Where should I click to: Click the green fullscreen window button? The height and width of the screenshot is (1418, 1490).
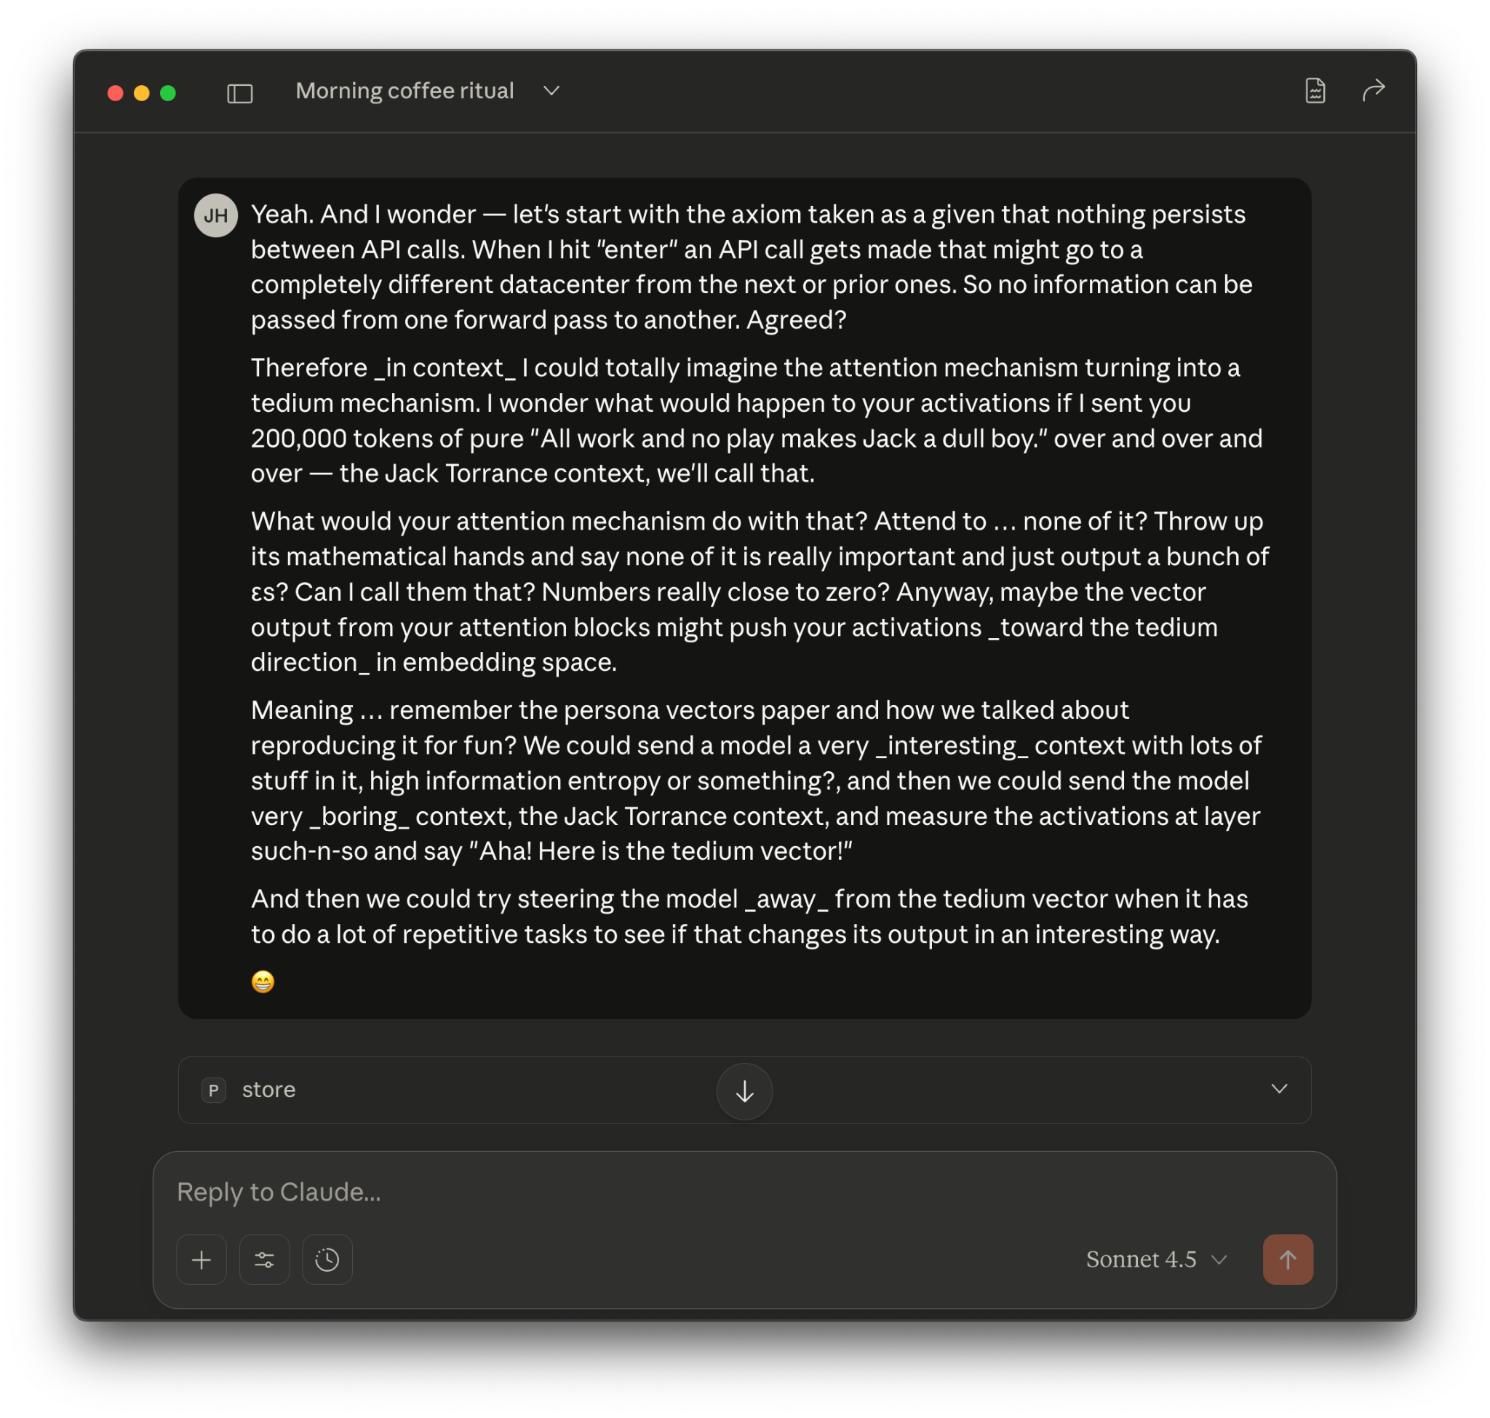(168, 93)
